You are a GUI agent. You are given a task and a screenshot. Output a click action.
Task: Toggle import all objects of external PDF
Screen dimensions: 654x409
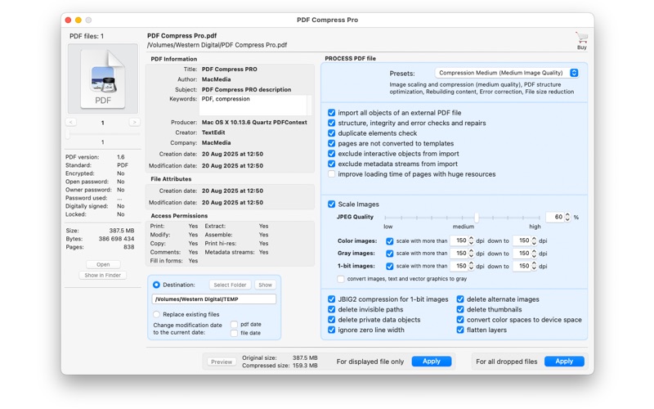click(332, 113)
